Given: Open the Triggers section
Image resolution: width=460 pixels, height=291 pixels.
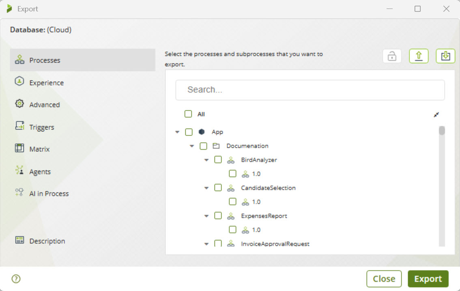Looking at the screenshot, I should tap(41, 127).
